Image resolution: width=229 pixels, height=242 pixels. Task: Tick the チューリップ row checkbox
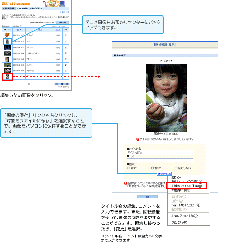tap(66, 70)
